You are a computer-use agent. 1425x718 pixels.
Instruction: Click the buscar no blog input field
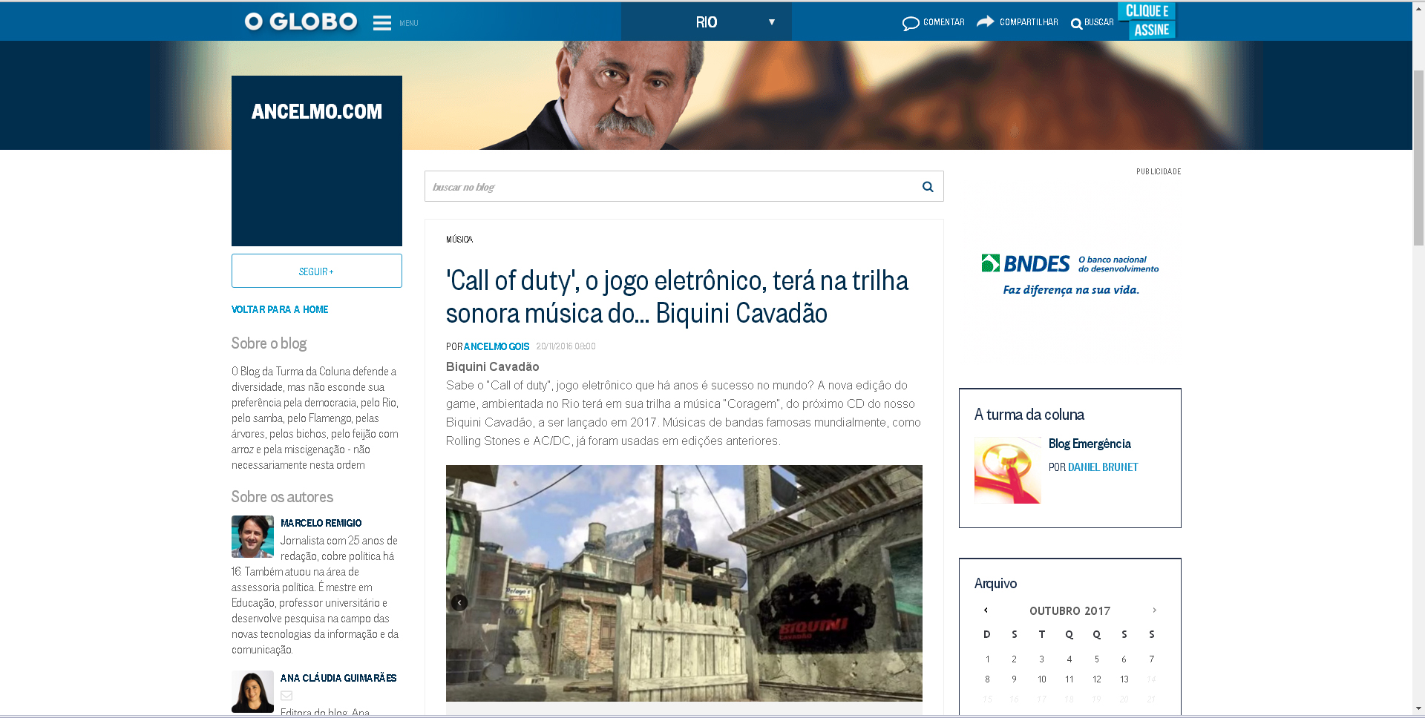click(x=668, y=187)
